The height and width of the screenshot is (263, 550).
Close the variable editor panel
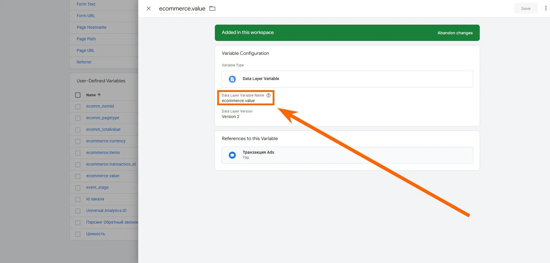(x=149, y=8)
